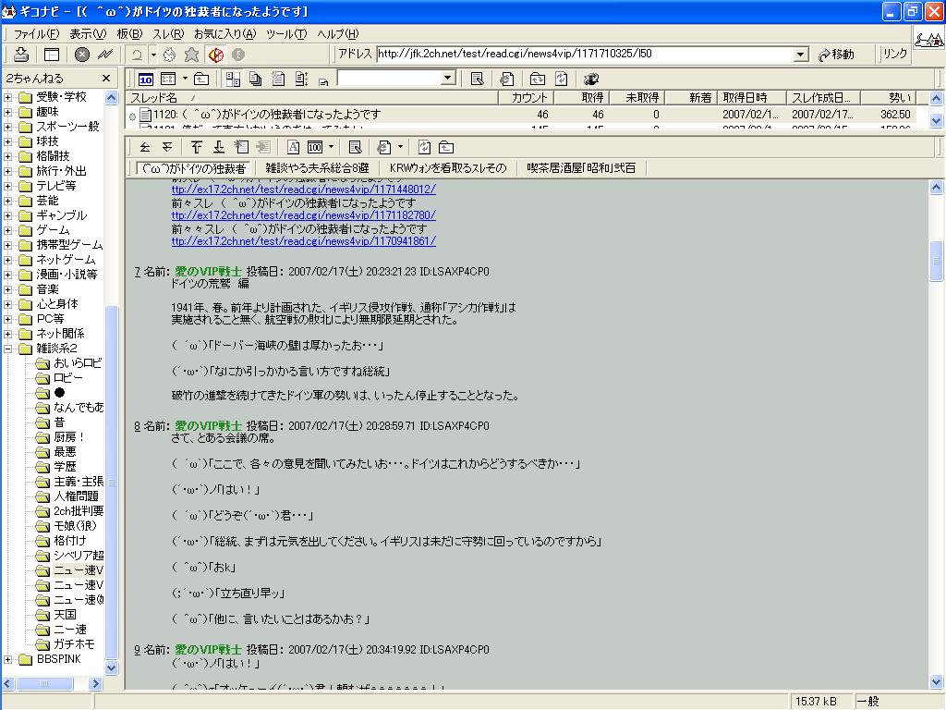This screenshot has width=946, height=710.
Task: Open the address bar dropdown arrow
Action: [x=801, y=55]
